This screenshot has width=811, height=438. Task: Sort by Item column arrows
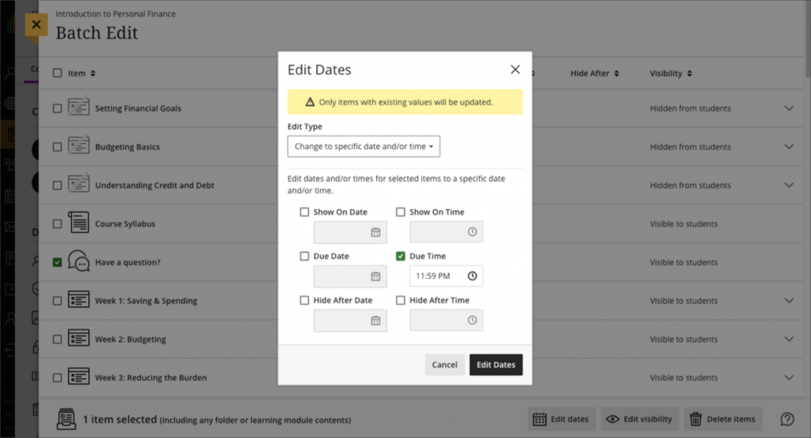(x=93, y=74)
